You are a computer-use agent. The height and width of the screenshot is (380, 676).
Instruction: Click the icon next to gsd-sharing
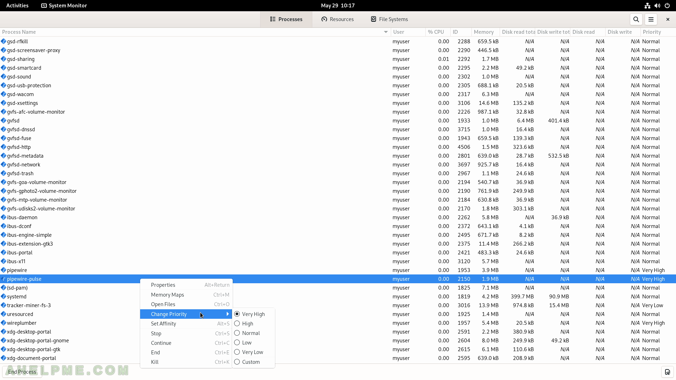[x=4, y=59]
